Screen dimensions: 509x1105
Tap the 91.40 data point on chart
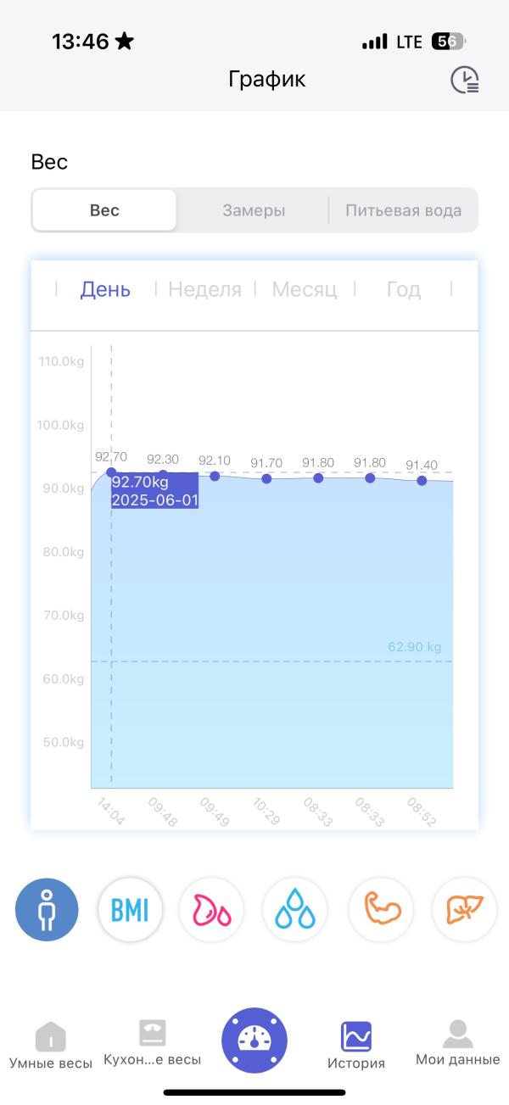[422, 481]
